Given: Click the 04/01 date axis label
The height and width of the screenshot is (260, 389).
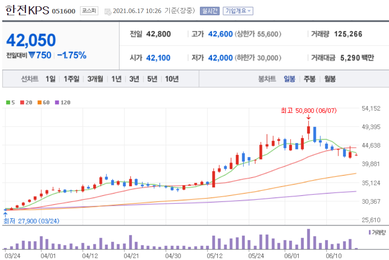Looking at the screenshot, I should [48, 256].
